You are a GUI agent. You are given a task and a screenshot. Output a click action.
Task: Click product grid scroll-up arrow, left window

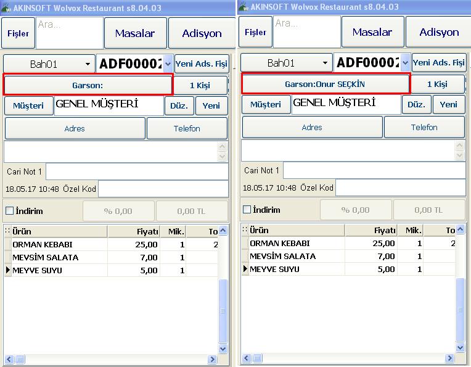(223, 231)
